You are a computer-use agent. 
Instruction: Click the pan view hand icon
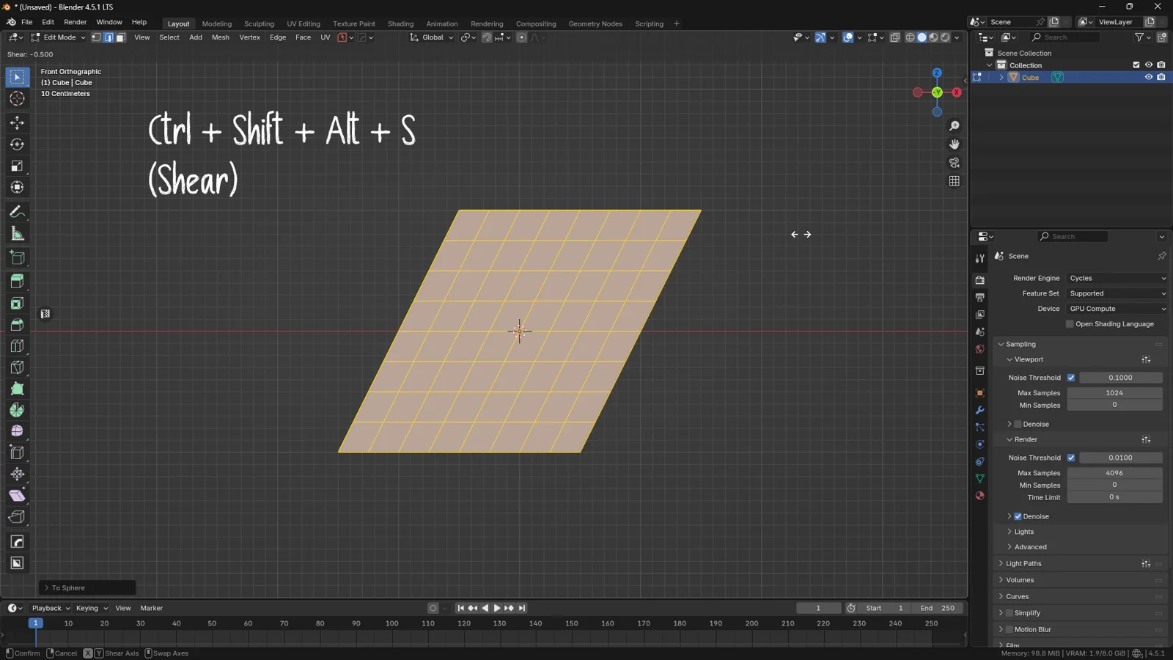coord(954,144)
